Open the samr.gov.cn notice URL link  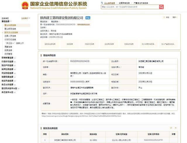coord(81,116)
